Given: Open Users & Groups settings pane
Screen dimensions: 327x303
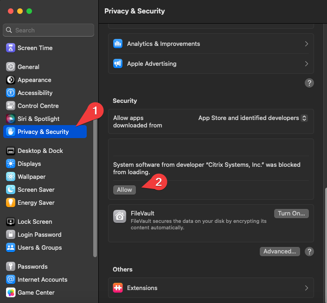Looking at the screenshot, I should pos(39,247).
